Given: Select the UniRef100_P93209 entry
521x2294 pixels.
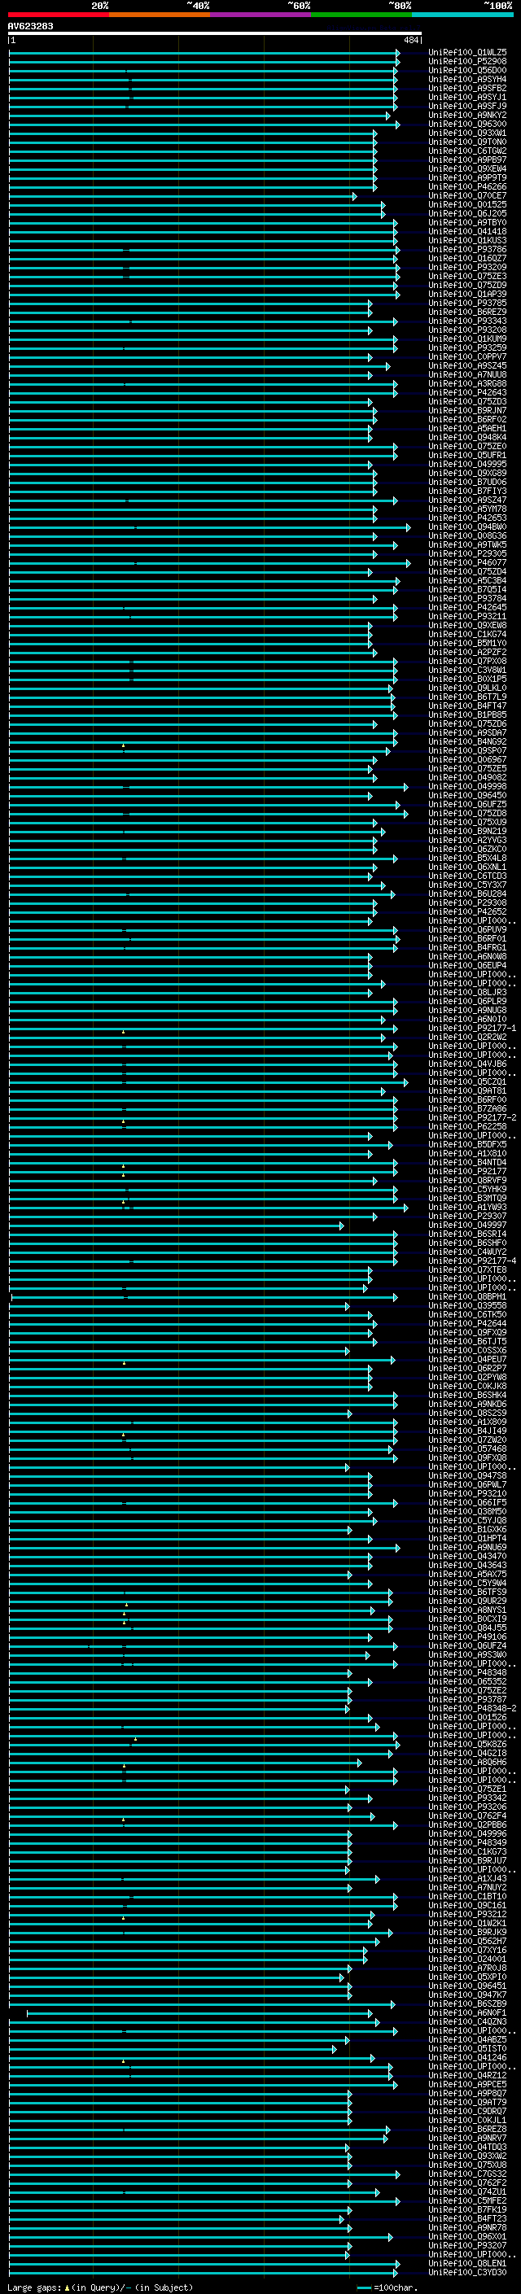Looking at the screenshot, I should pyautogui.click(x=467, y=267).
